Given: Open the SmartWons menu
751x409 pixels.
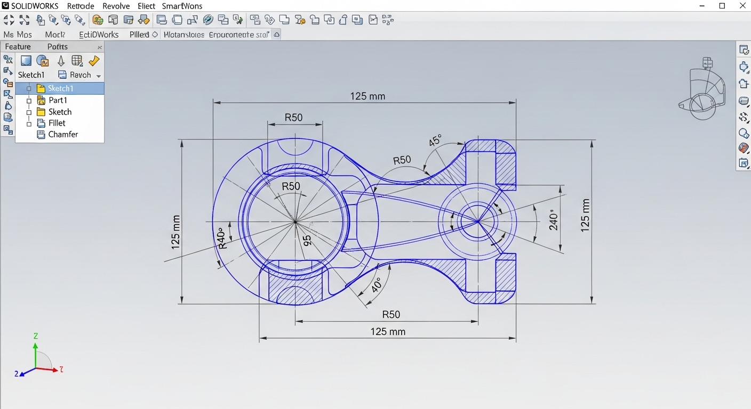Looking at the screenshot, I should (182, 6).
